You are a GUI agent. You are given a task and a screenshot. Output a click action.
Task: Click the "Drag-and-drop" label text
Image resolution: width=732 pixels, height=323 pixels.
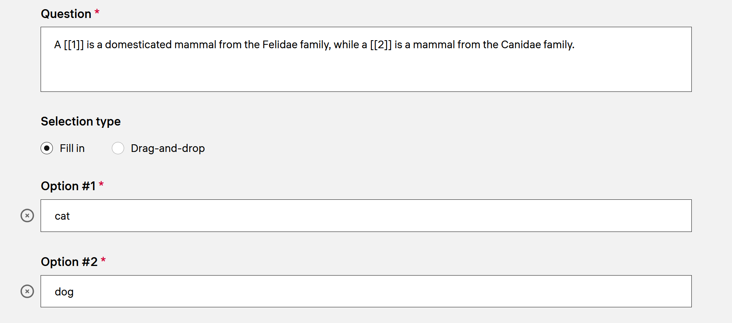tap(168, 148)
